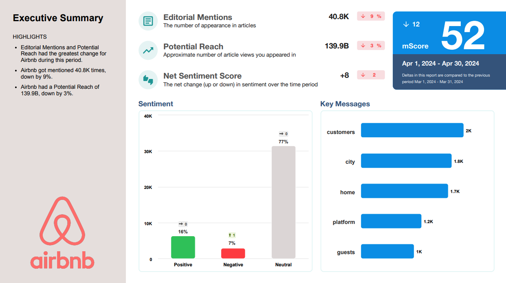Screen dimensions: 506x283
Task: Click the Editorial Mentions document icon
Action: click(x=148, y=21)
